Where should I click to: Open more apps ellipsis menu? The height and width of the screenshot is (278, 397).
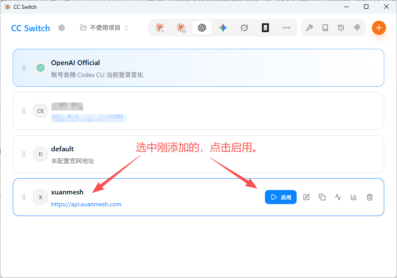(x=287, y=28)
